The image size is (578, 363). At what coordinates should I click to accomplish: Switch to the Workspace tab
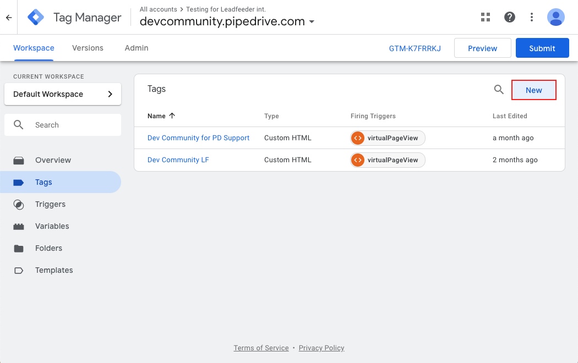tap(34, 48)
